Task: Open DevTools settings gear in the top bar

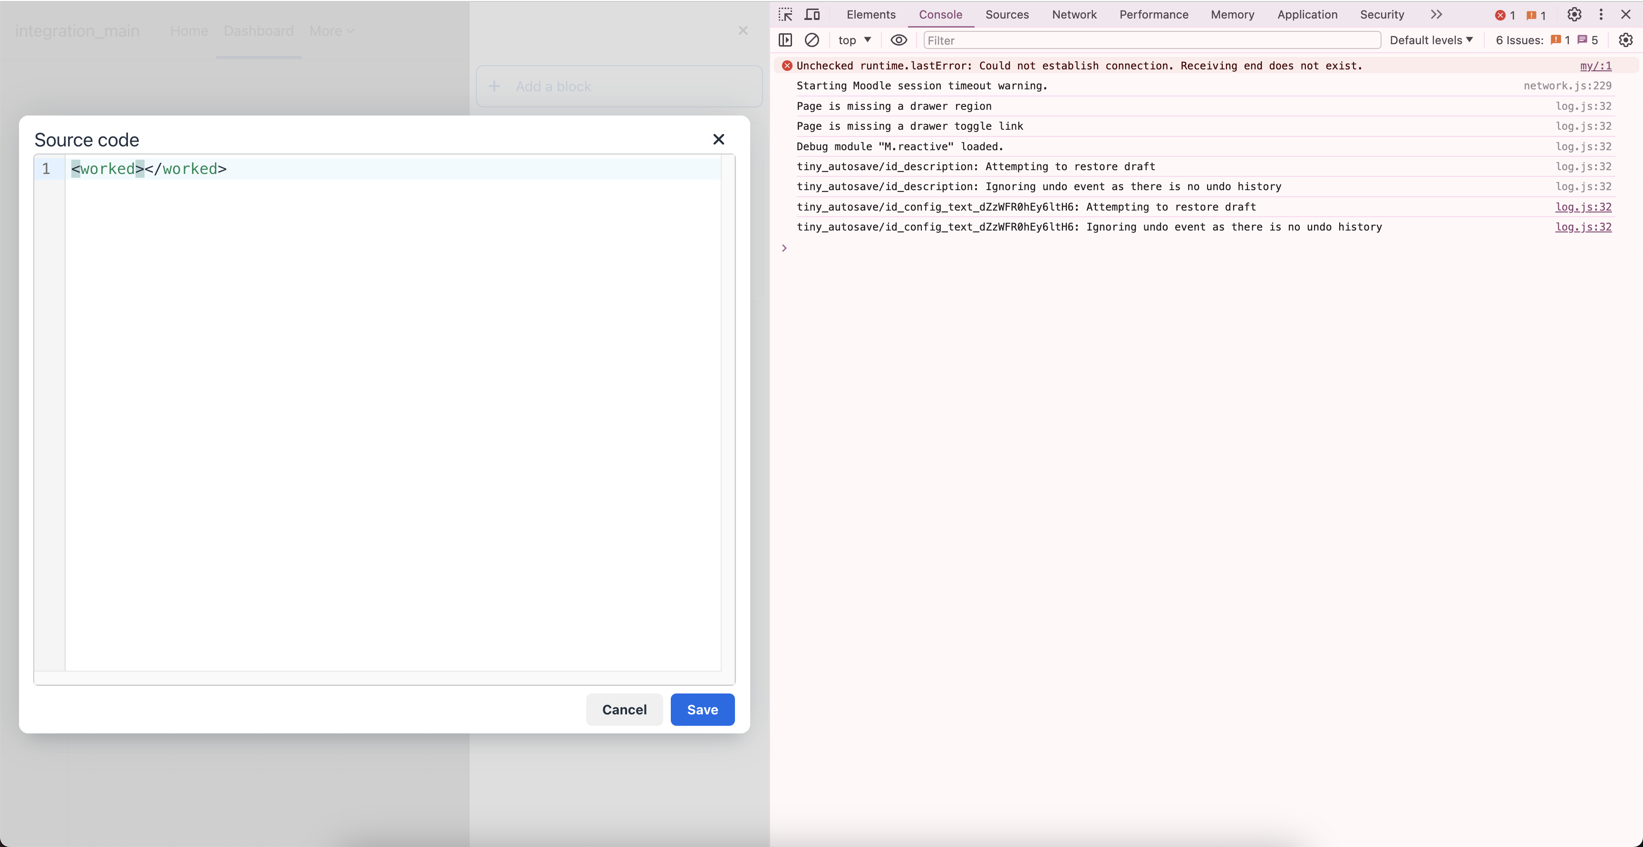Action: tap(1574, 15)
